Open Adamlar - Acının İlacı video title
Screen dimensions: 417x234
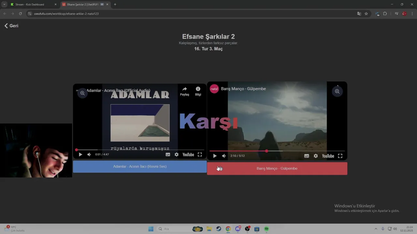(x=118, y=90)
